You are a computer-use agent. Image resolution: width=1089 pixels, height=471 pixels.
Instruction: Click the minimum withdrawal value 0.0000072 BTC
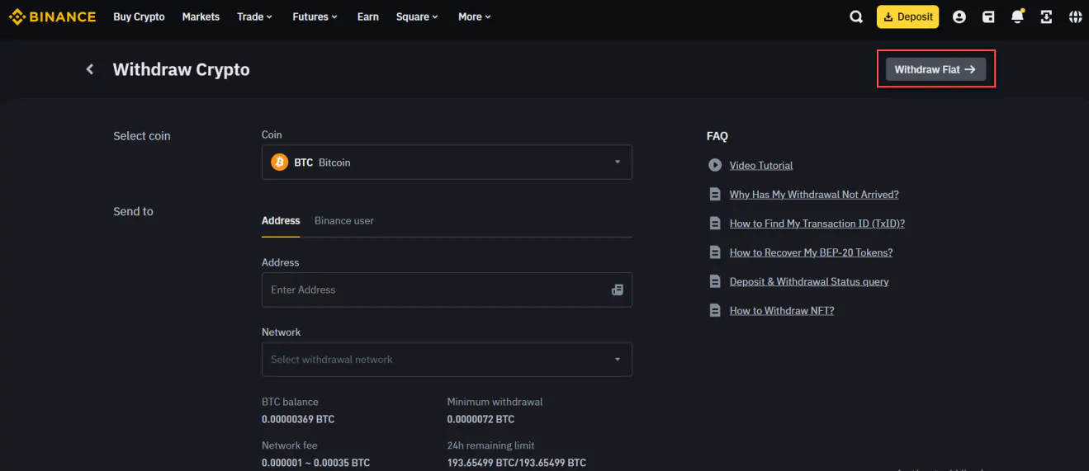point(481,419)
